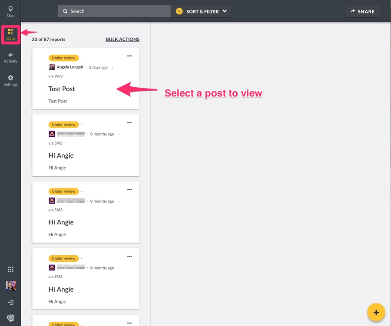Click the Under review badge on Test Post

click(63, 58)
